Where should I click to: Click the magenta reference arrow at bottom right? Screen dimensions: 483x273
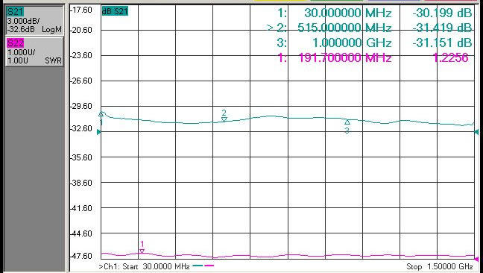coord(477,259)
